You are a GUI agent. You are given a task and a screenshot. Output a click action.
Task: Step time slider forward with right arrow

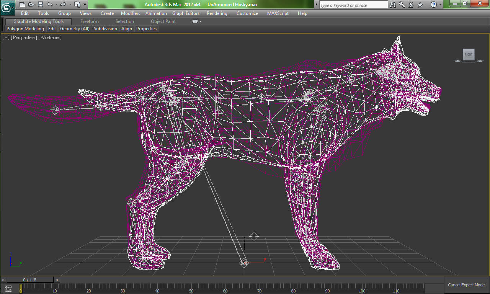pyautogui.click(x=57, y=280)
